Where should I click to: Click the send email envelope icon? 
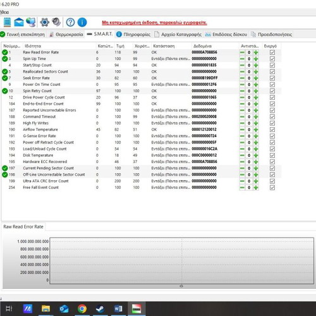[x=19, y=22]
